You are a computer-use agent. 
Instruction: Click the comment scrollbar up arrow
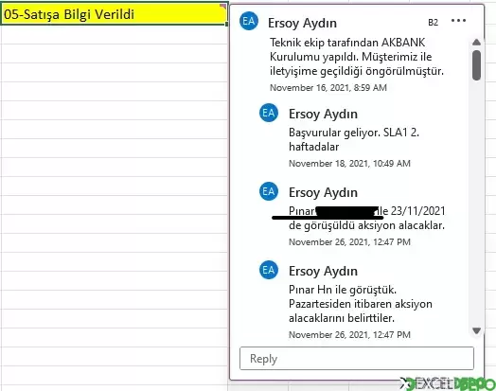(x=476, y=42)
